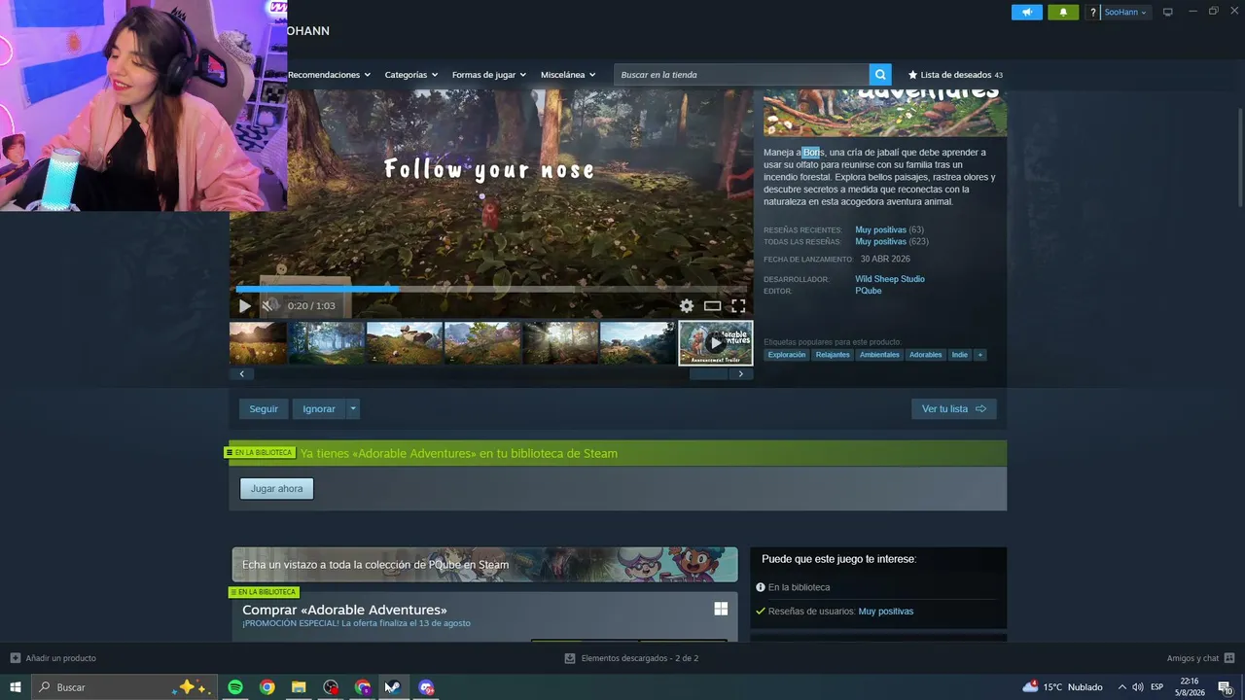Open the dropdown arrow next to Ignorar
Image resolution: width=1245 pixels, height=700 pixels.
[353, 409]
